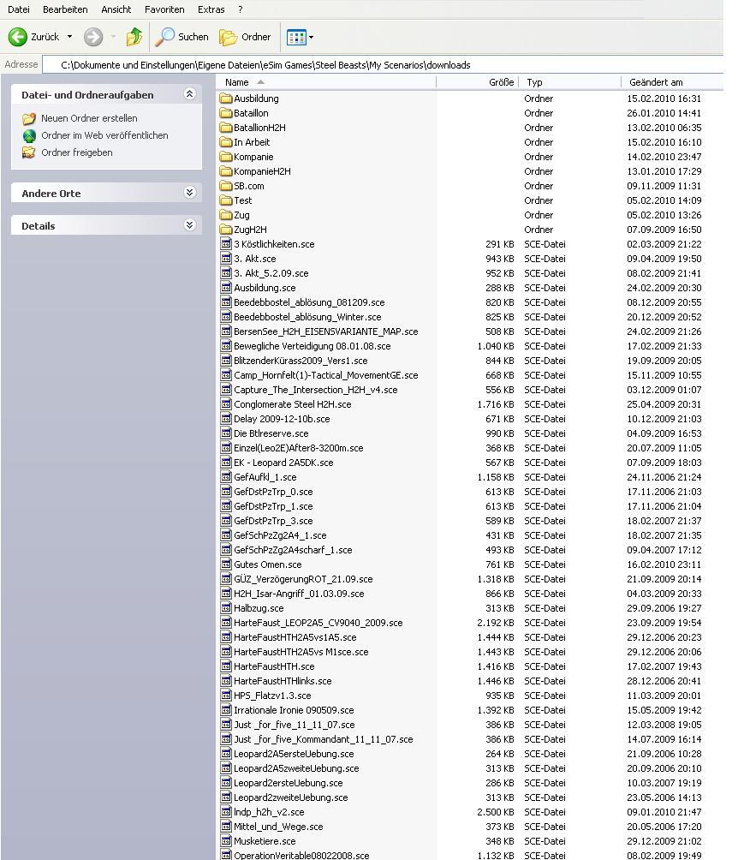Open the Extras menu

click(211, 9)
